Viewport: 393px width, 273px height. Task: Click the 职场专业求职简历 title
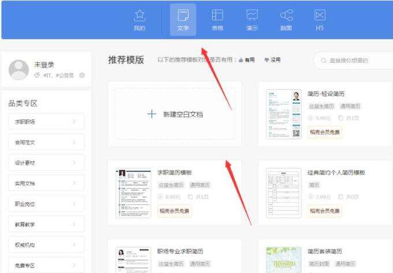pyautogui.click(x=180, y=251)
